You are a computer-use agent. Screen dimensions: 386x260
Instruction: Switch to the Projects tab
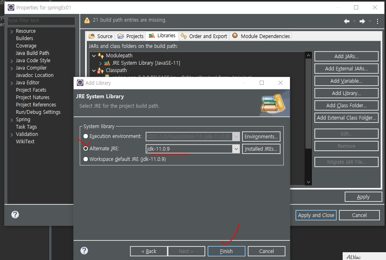[x=130, y=36]
